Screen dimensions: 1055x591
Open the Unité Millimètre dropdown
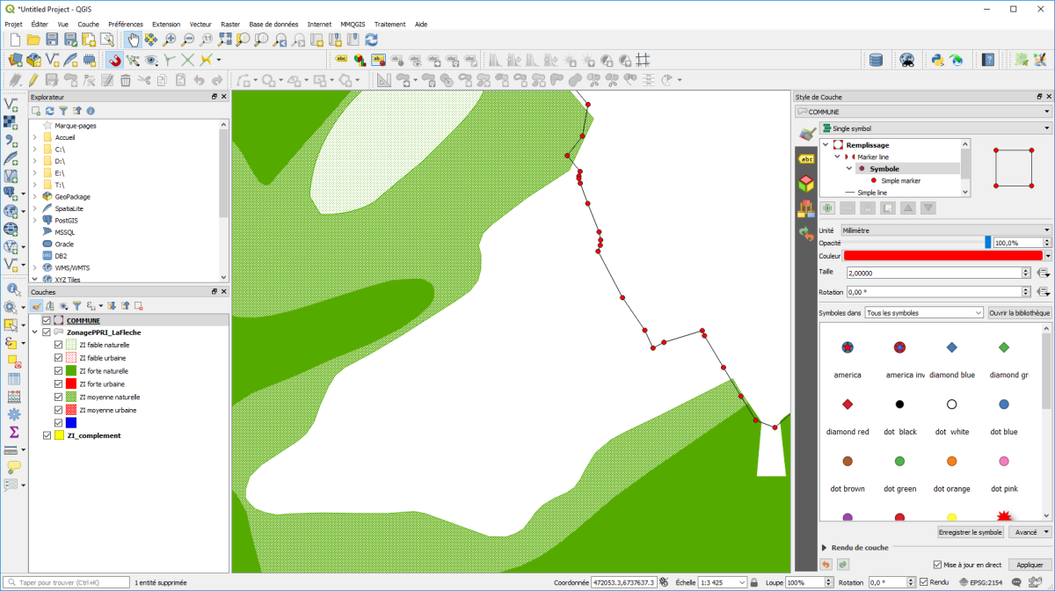(946, 230)
